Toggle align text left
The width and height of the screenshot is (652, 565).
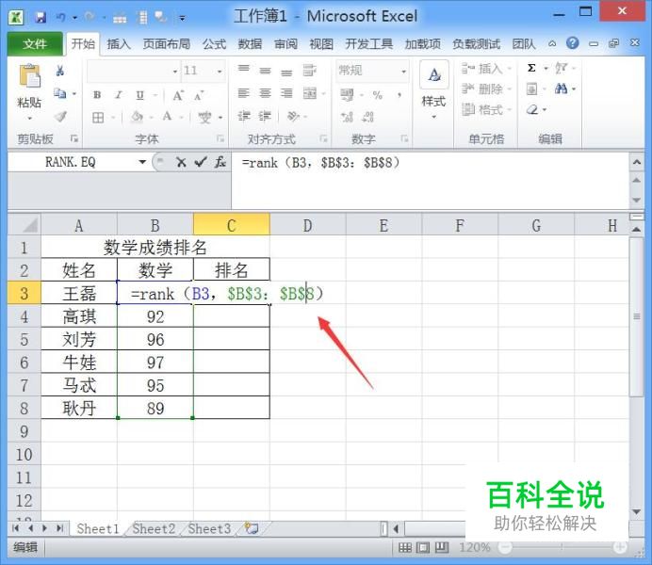click(243, 93)
